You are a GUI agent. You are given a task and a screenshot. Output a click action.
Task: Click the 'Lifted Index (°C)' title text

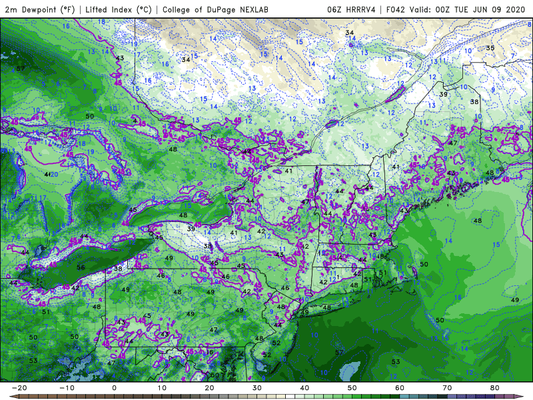click(119, 9)
